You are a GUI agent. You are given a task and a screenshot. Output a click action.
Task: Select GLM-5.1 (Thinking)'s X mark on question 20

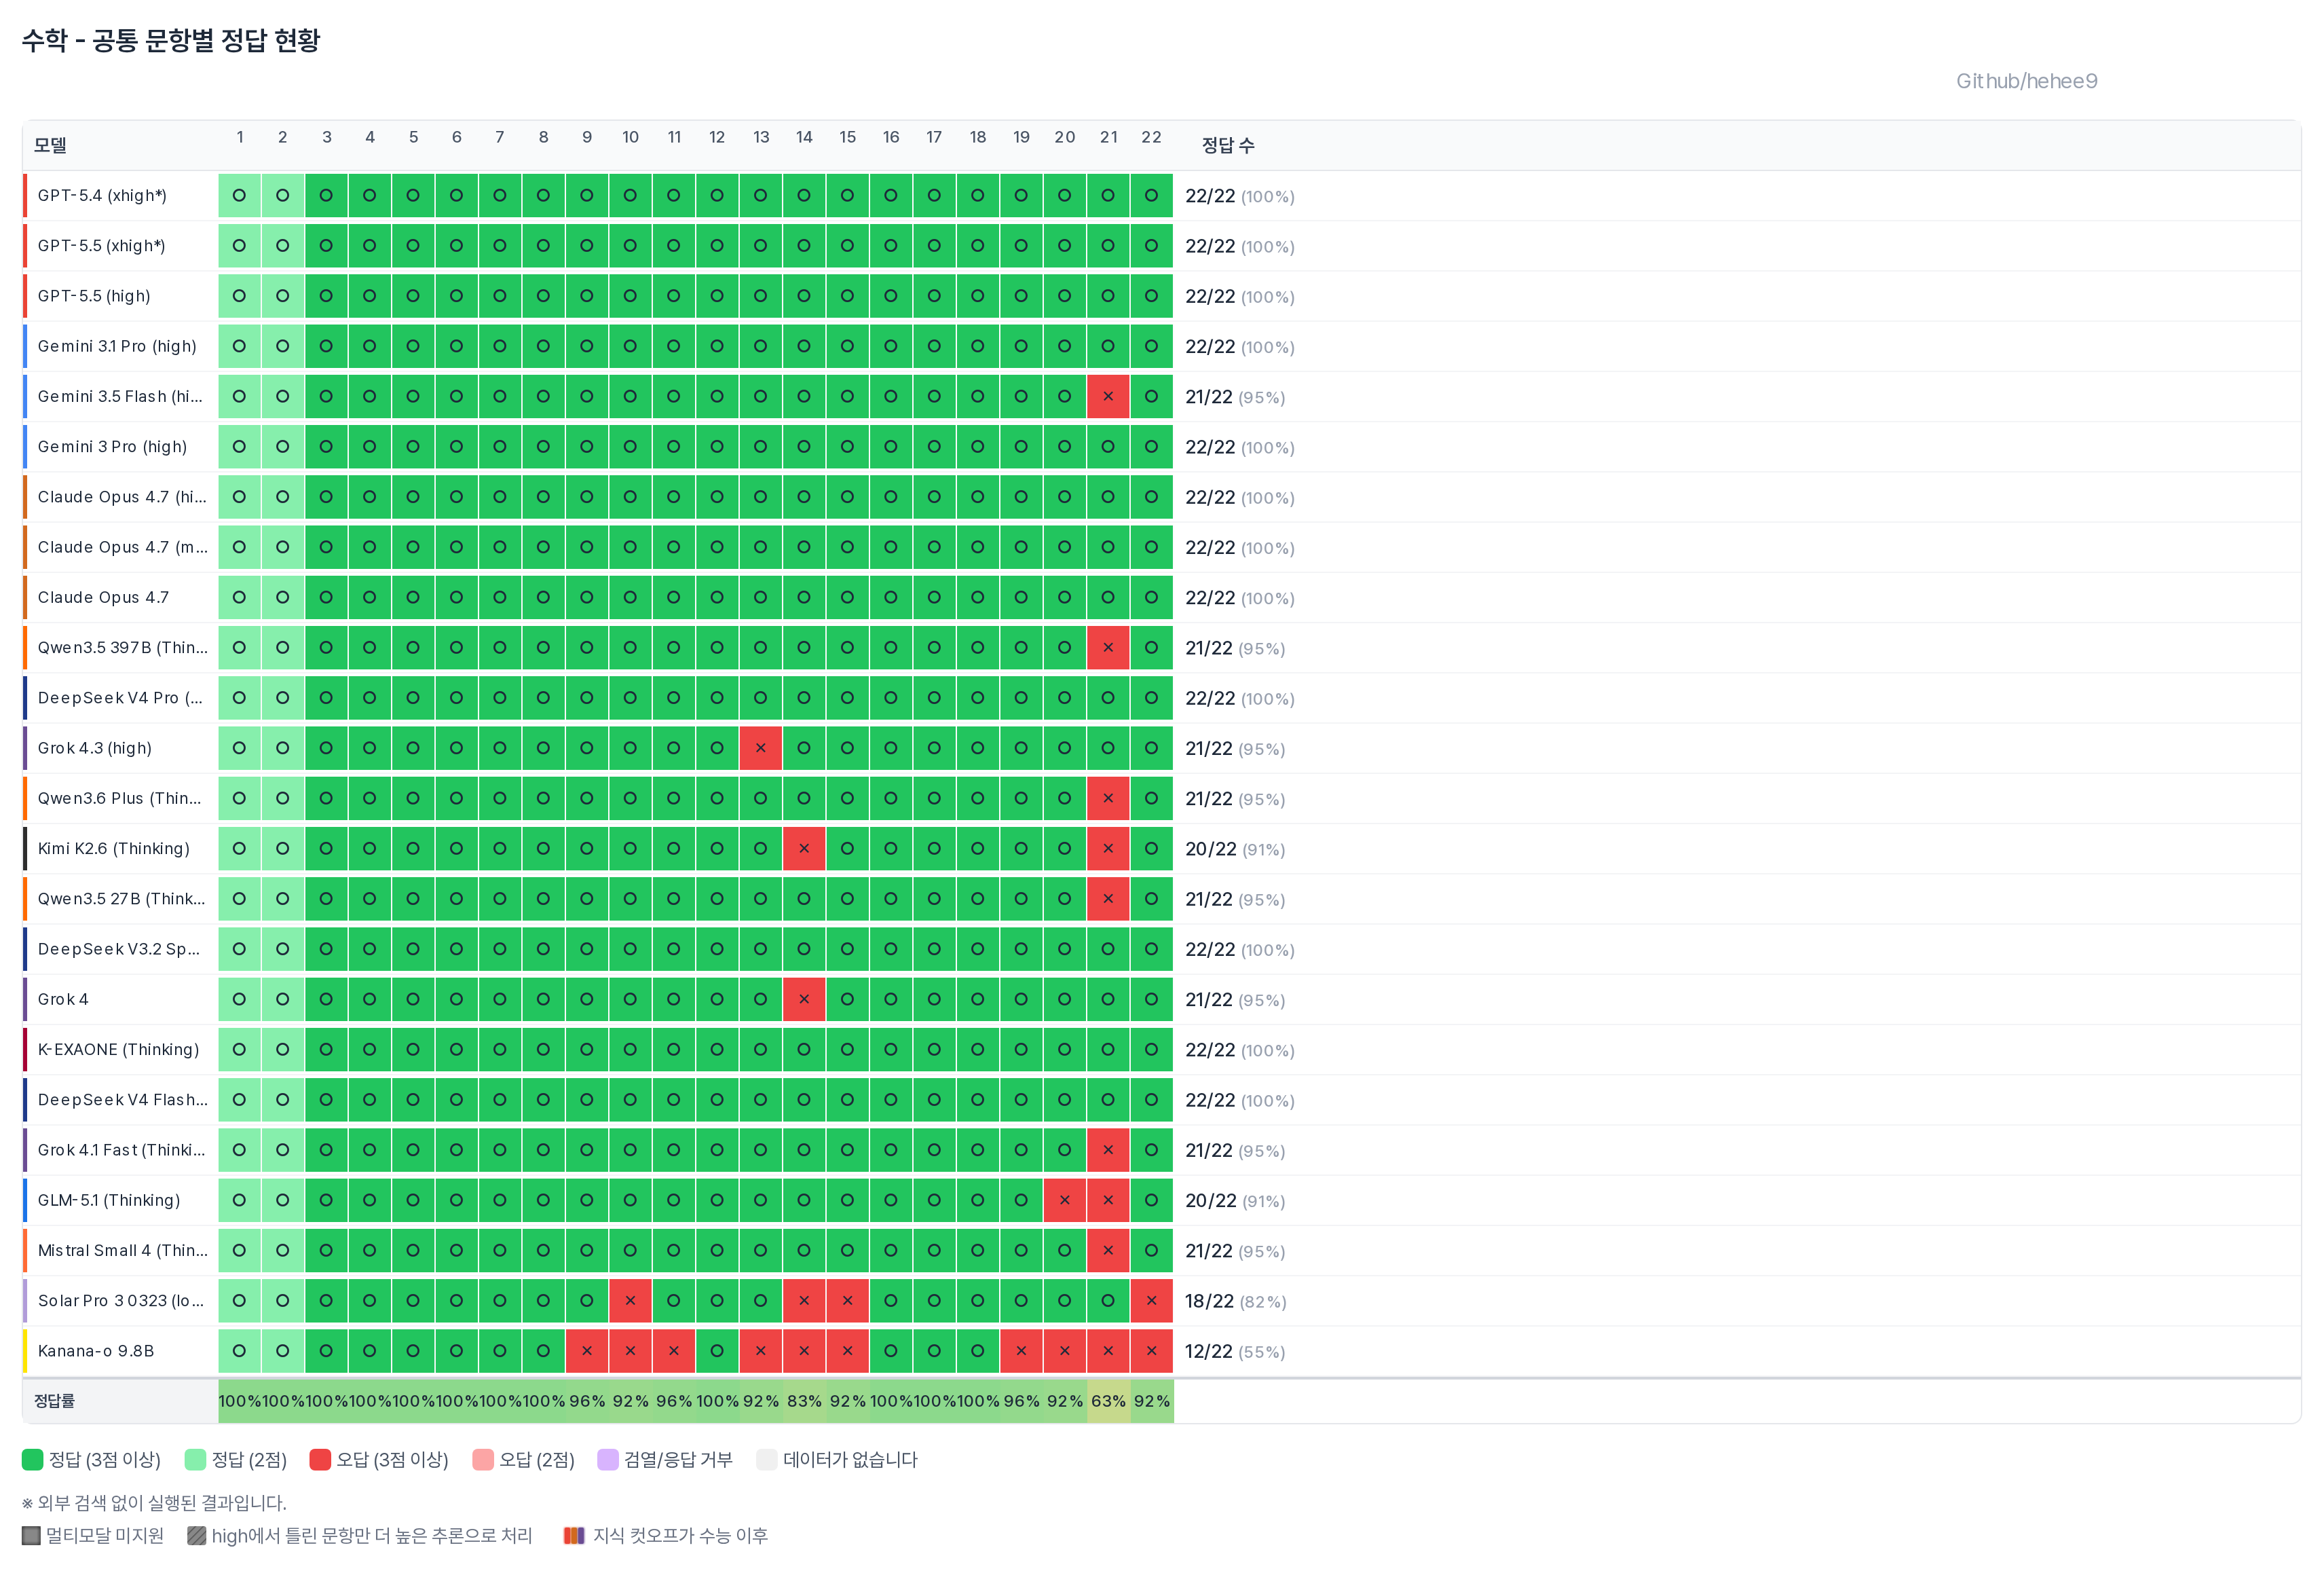point(1065,1200)
